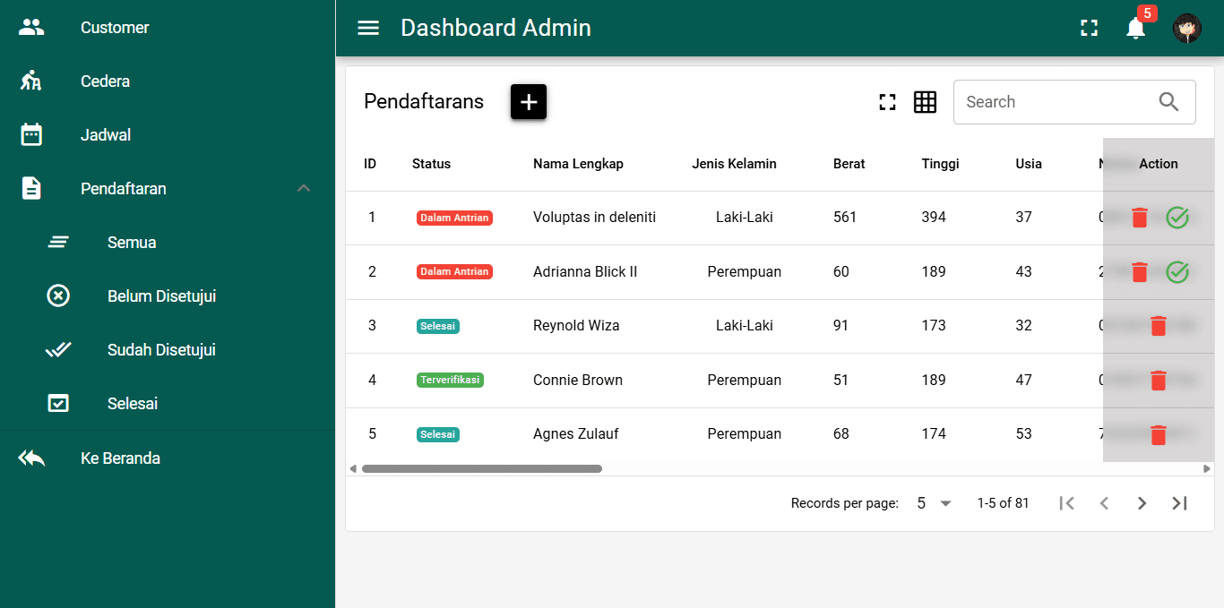
Task: Collapse the Pendaftaran submenu chevron
Action: click(x=304, y=189)
